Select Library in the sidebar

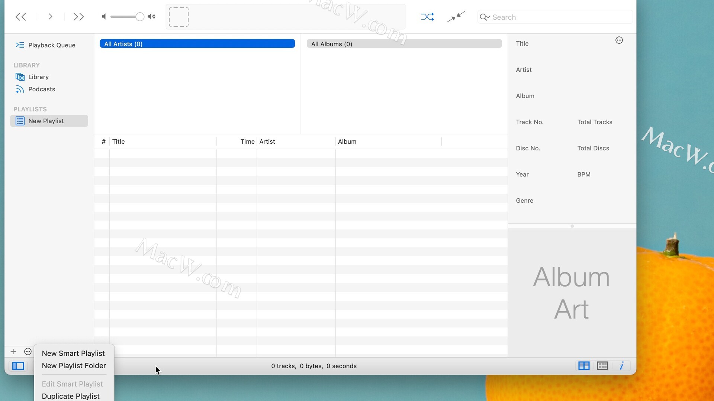pyautogui.click(x=49, y=77)
